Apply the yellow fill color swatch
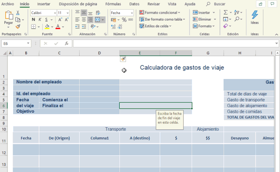The height and width of the screenshot is (172, 280). click(47, 27)
